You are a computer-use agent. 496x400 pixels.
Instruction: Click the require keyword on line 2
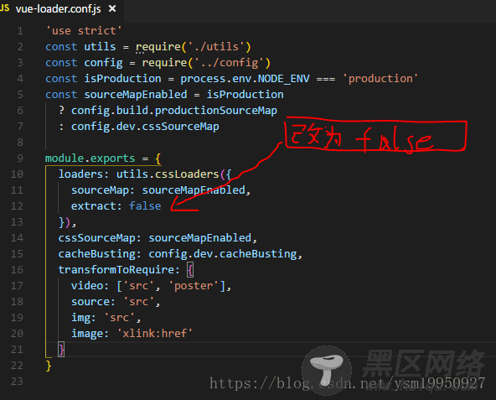(x=158, y=47)
